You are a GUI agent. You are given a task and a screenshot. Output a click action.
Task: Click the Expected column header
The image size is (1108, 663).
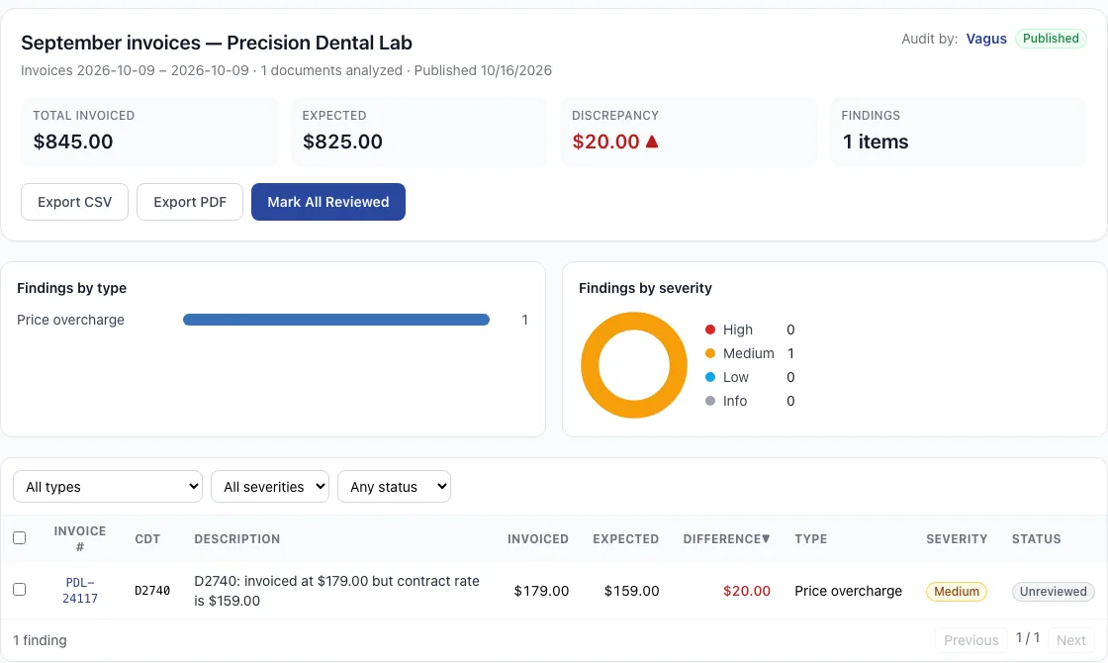tap(626, 539)
